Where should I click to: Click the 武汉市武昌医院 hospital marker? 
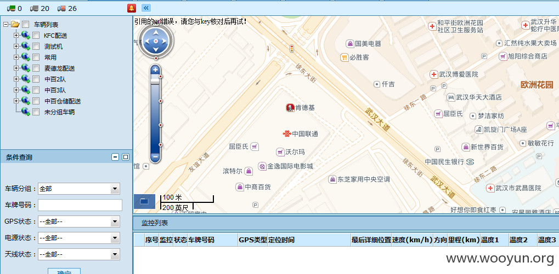(x=490, y=188)
